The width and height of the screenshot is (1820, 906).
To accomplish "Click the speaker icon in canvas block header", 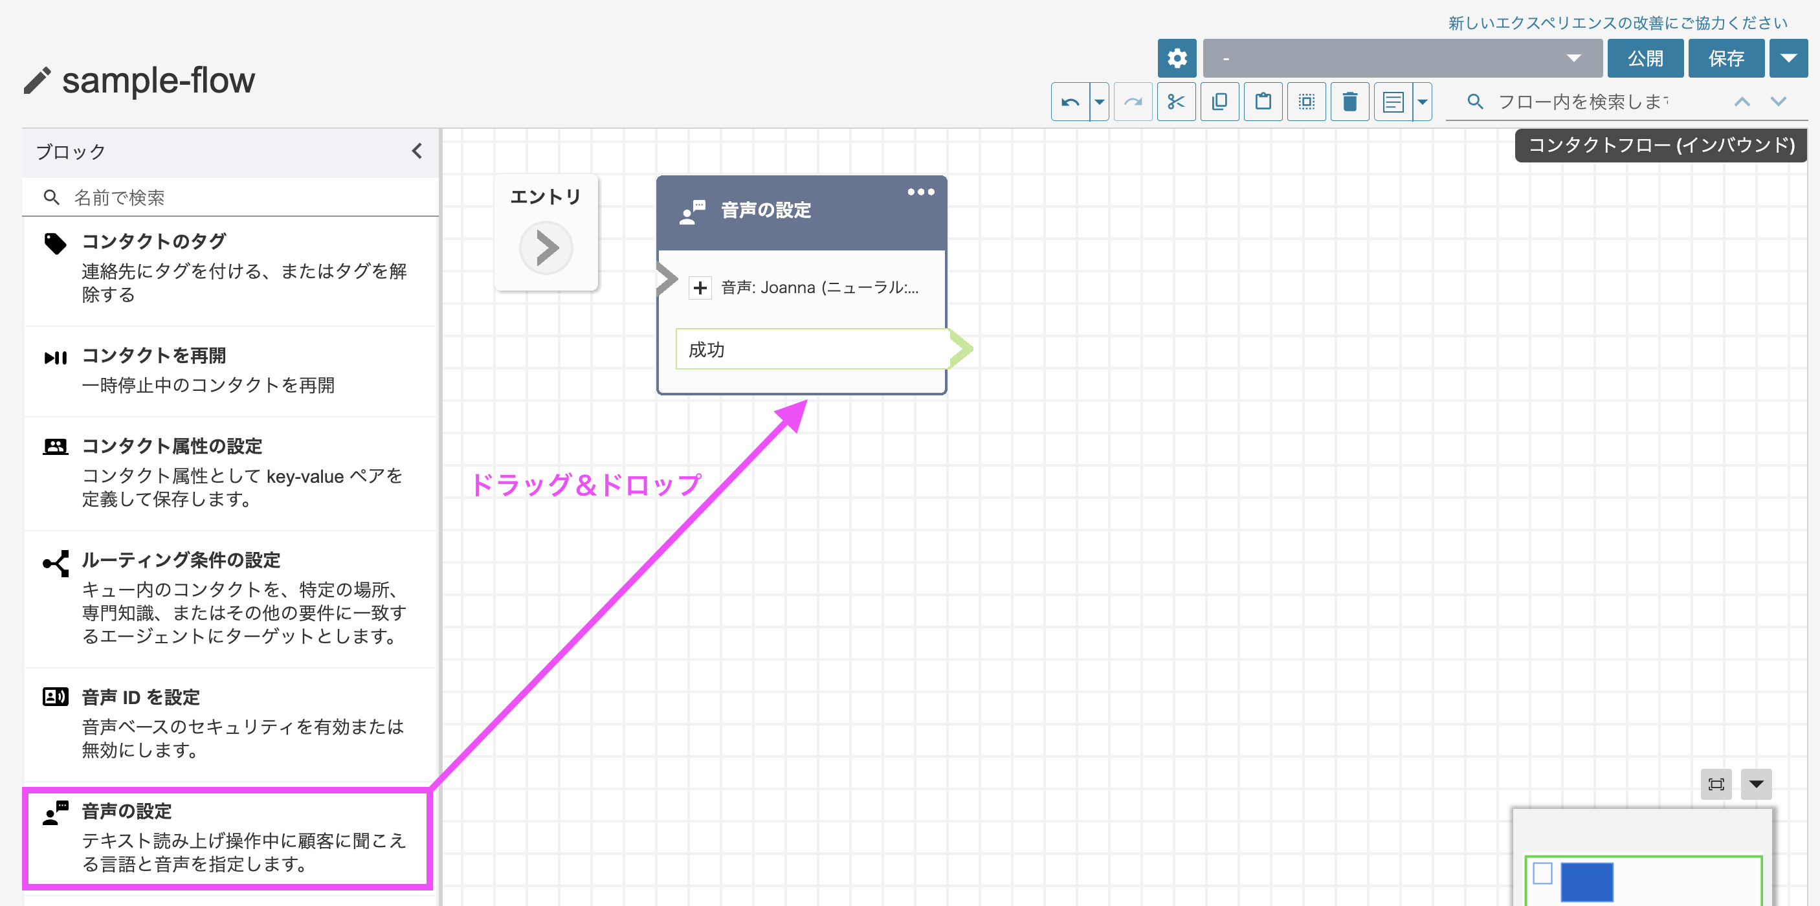I will tap(693, 211).
